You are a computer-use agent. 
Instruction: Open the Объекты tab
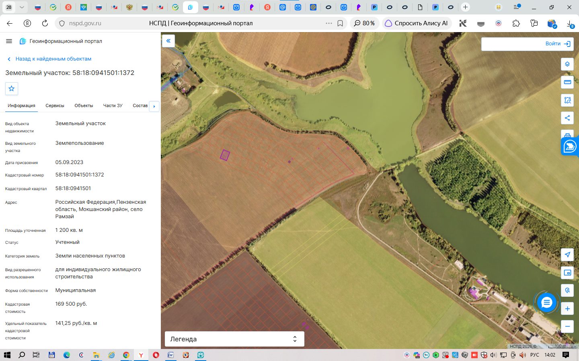[84, 106]
